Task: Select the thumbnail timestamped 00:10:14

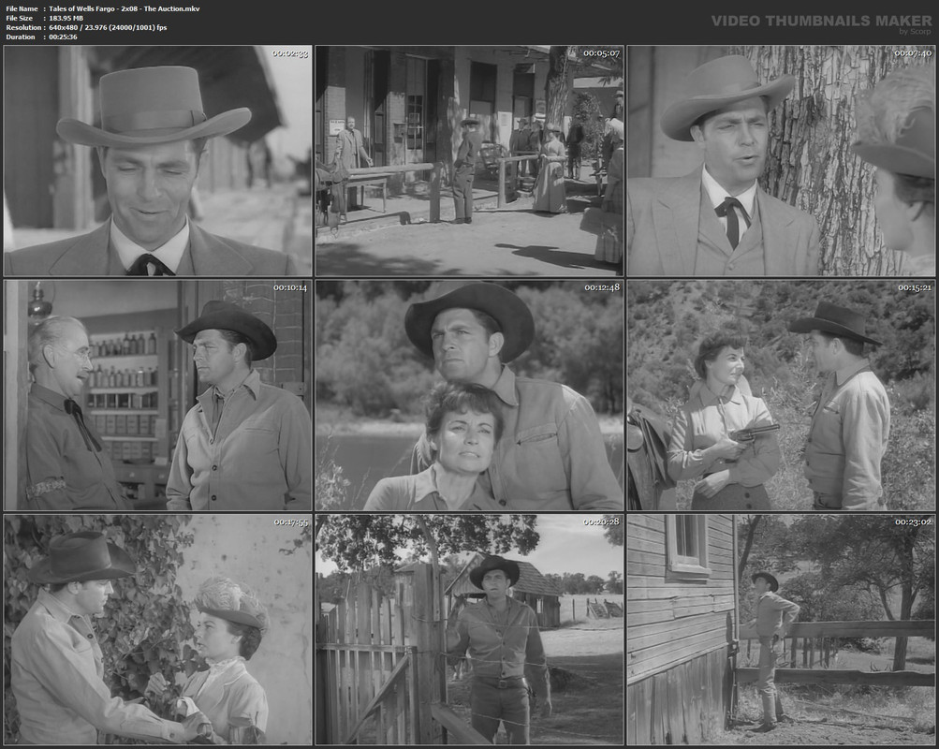Action: [157, 395]
